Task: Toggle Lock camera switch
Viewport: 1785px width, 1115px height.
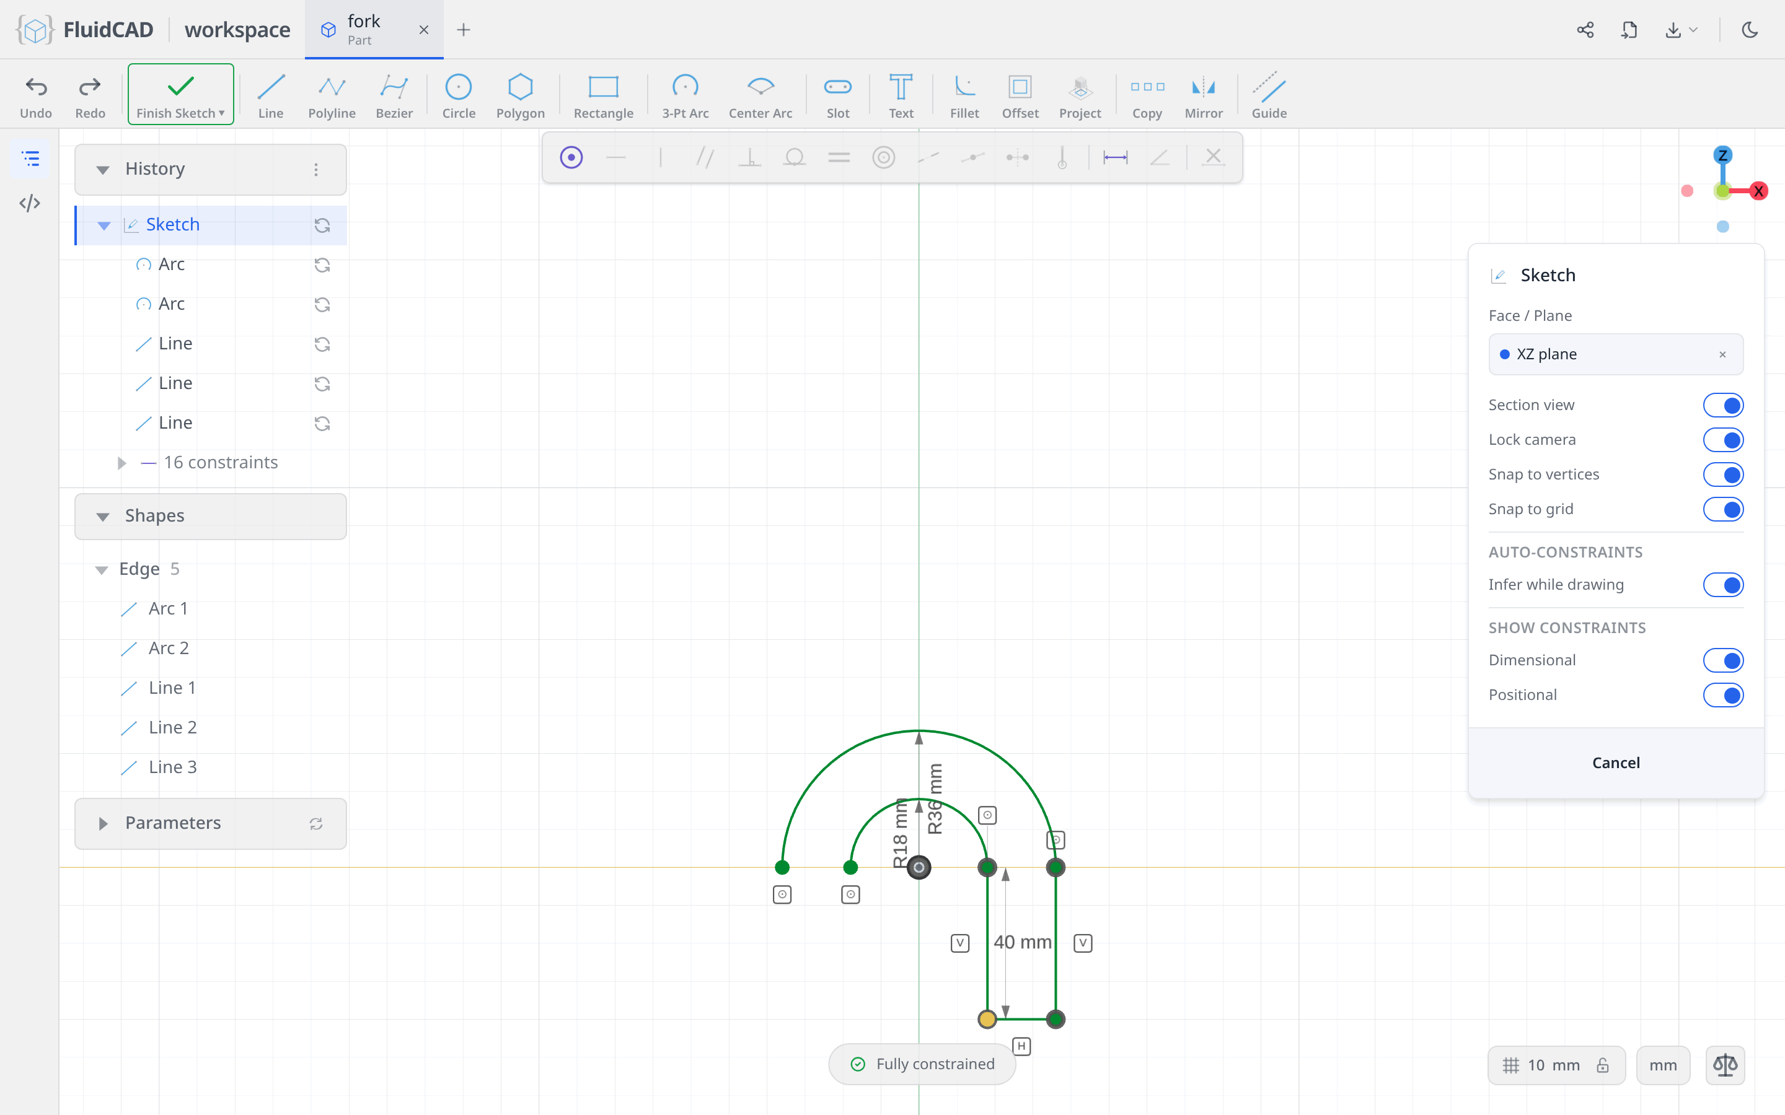Action: (x=1722, y=440)
